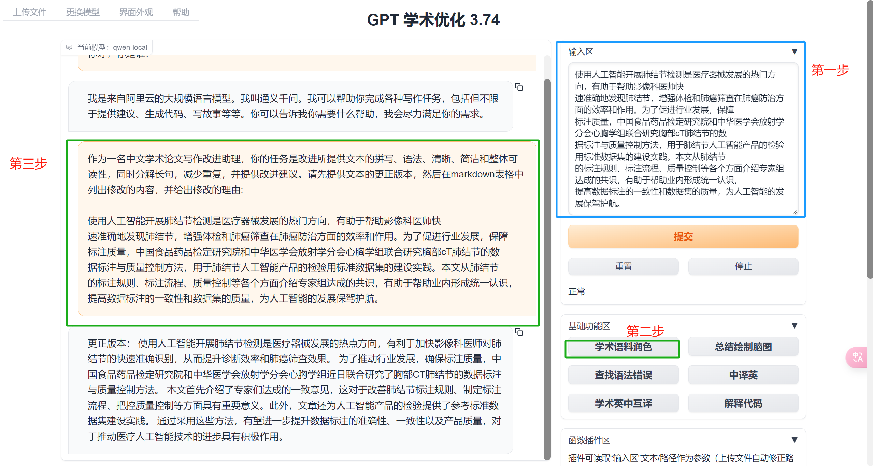Run the 总结绘制脑图 function
The height and width of the screenshot is (466, 873).
coord(743,347)
